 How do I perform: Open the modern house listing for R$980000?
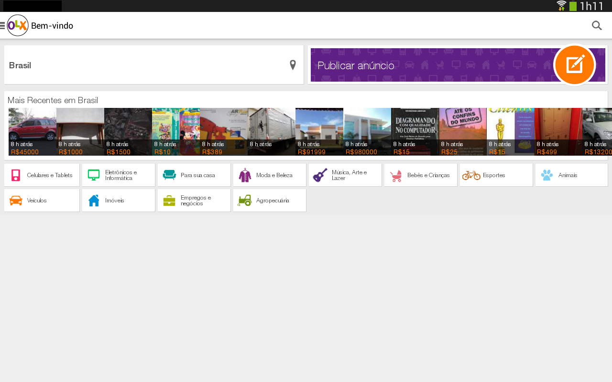pos(367,132)
